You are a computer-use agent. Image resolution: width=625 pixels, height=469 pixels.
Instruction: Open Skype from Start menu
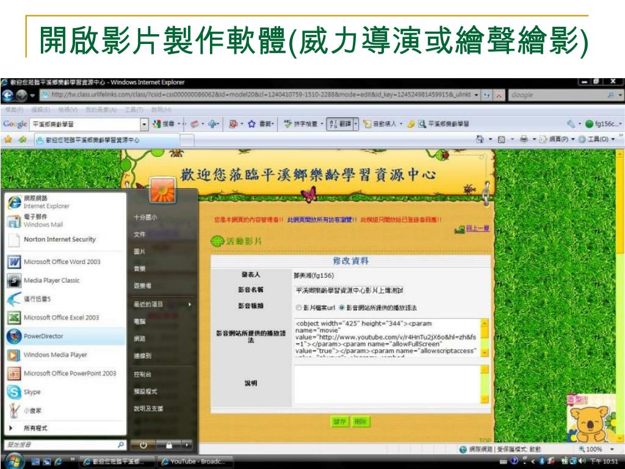click(66, 392)
